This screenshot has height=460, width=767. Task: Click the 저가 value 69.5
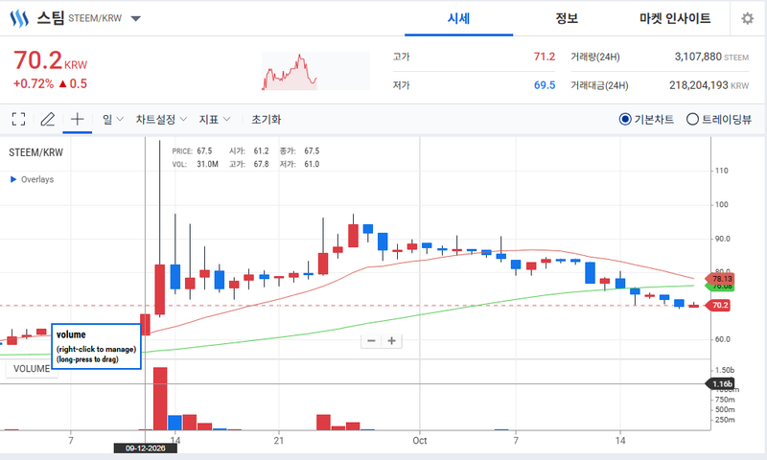[545, 85]
